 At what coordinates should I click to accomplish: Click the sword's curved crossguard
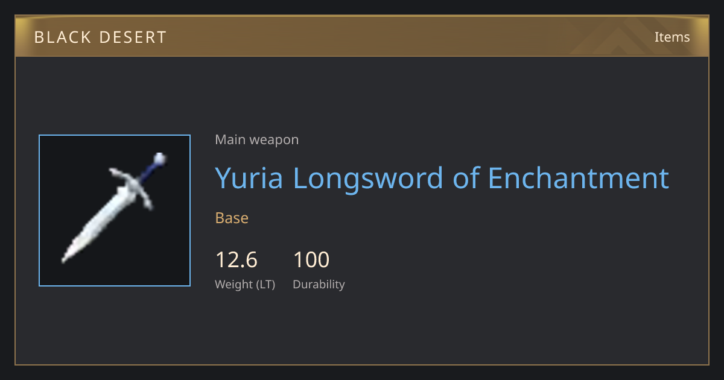(132, 186)
